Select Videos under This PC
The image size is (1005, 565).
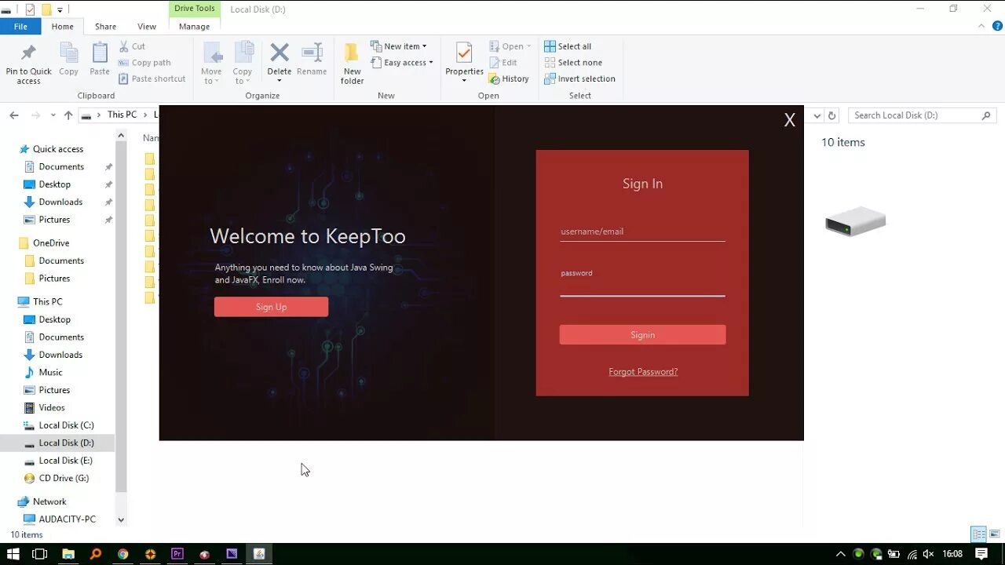pyautogui.click(x=52, y=407)
